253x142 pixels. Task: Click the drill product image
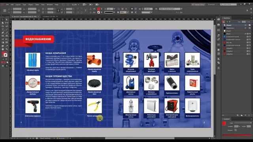(33, 106)
